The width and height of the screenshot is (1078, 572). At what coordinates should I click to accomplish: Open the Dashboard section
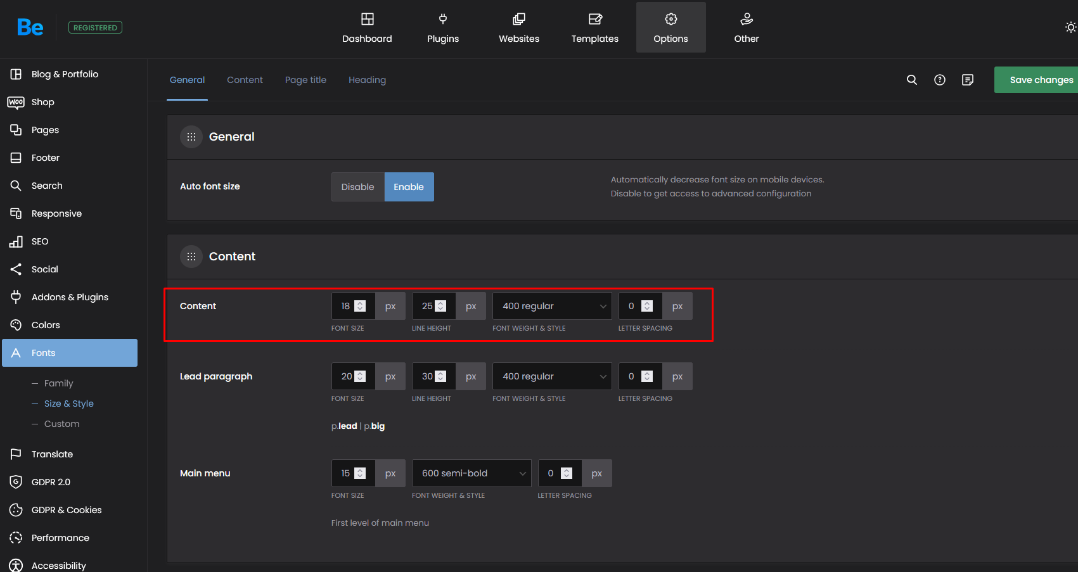click(x=367, y=28)
